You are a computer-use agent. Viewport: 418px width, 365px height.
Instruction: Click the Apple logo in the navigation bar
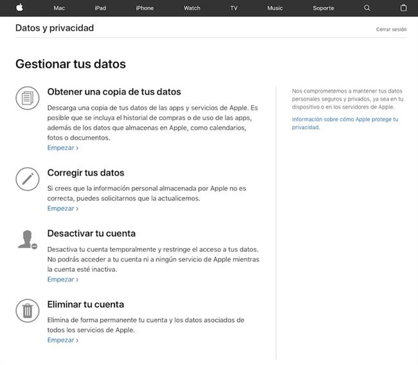click(x=19, y=8)
